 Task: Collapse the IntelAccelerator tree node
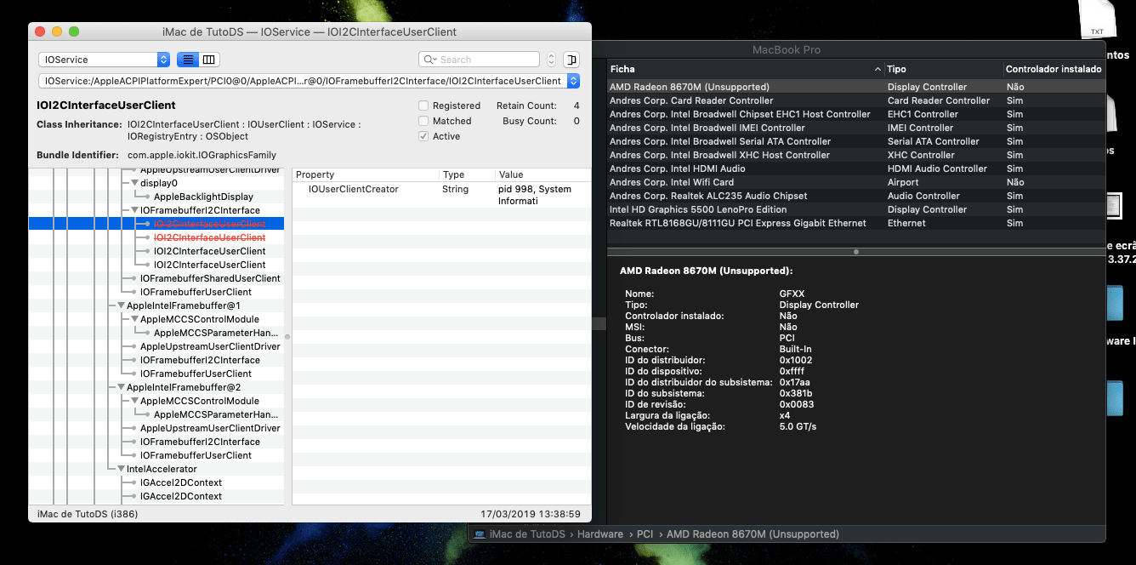[x=122, y=469]
